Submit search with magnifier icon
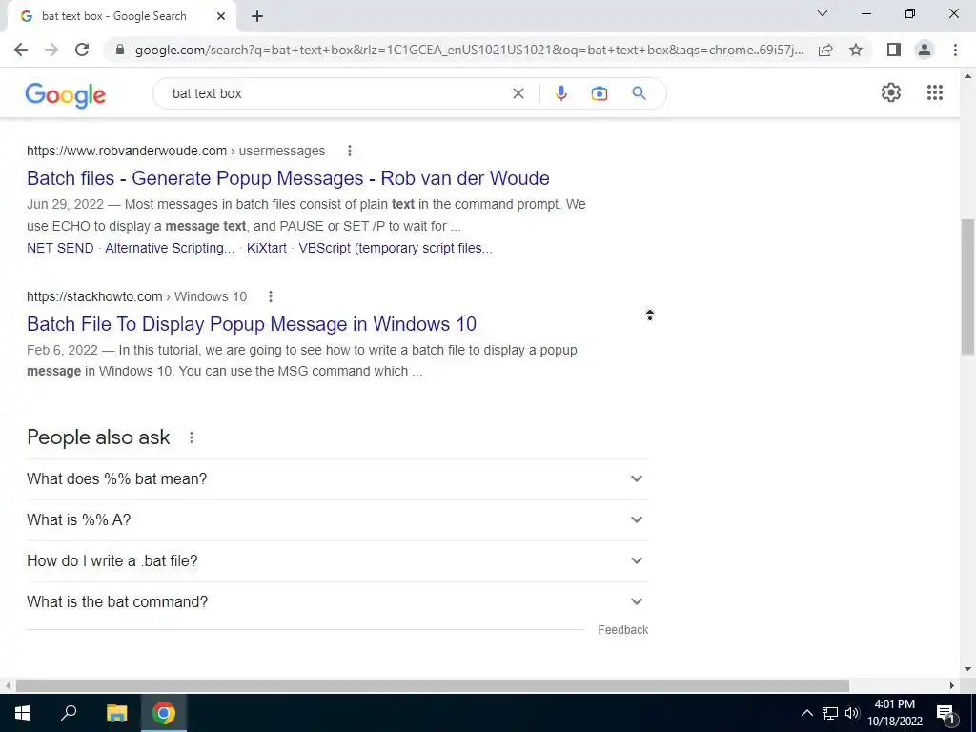Screen dimensions: 976x732 (639, 93)
